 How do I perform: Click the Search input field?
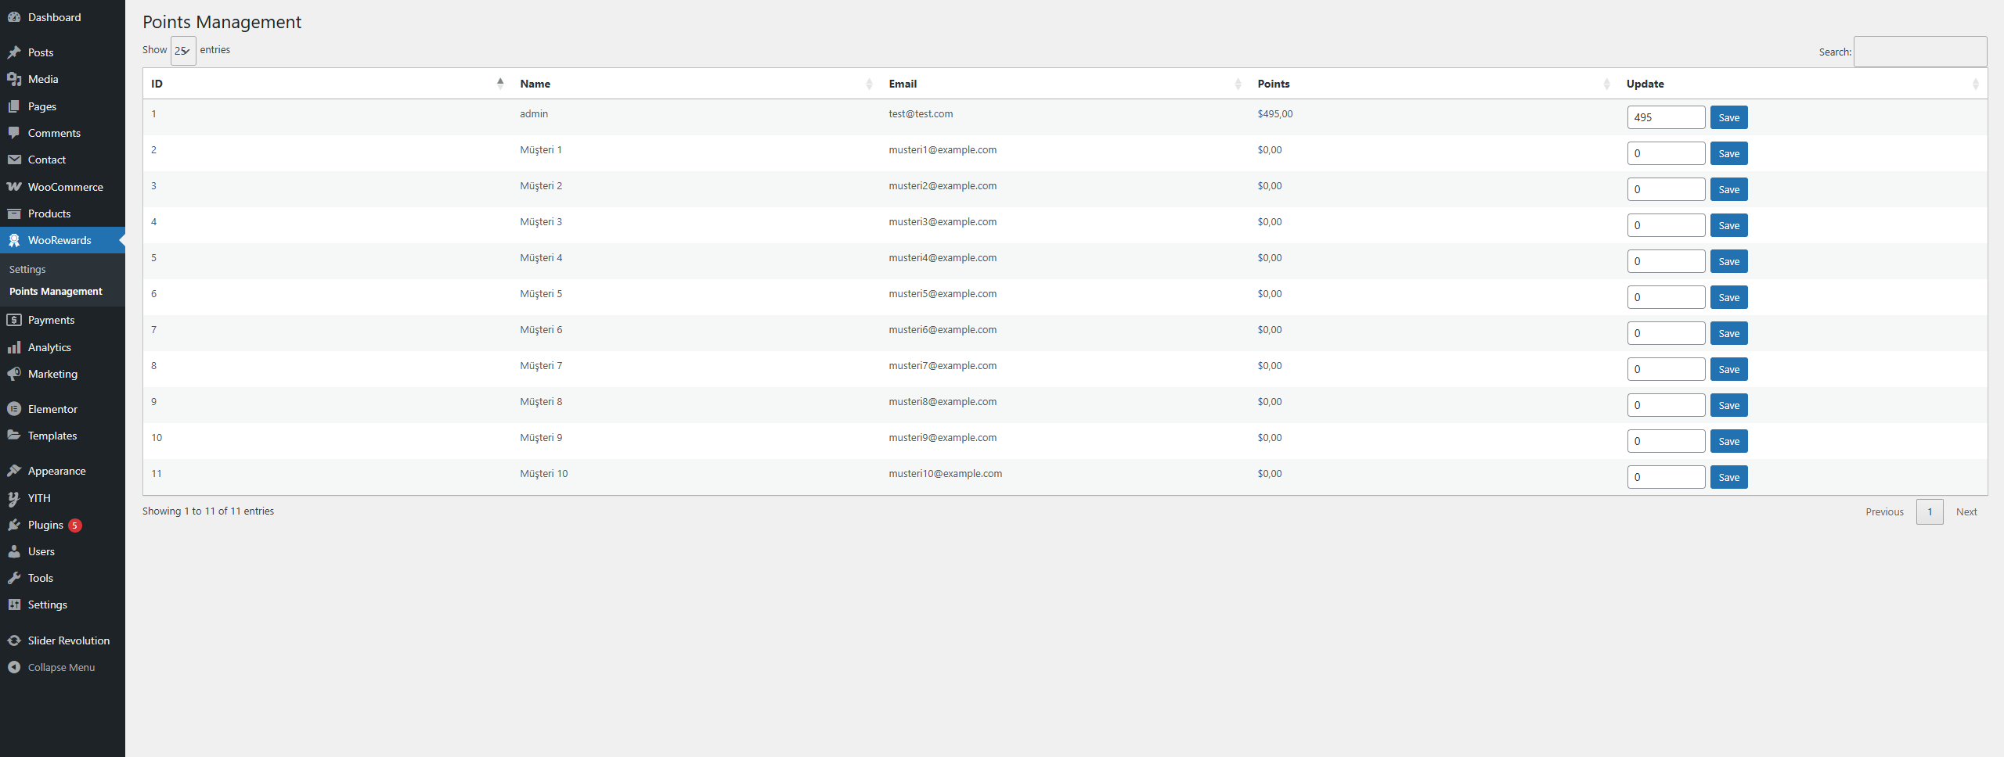1919,52
